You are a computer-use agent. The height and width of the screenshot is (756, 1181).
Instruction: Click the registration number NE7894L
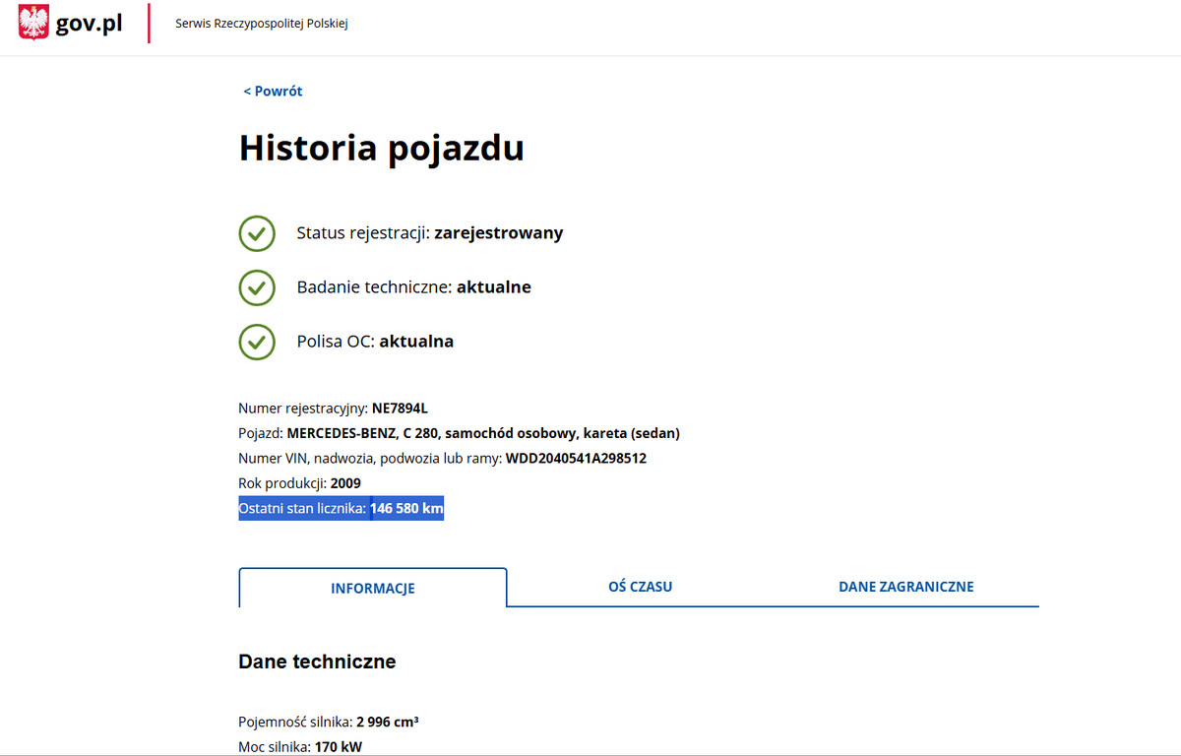click(400, 408)
